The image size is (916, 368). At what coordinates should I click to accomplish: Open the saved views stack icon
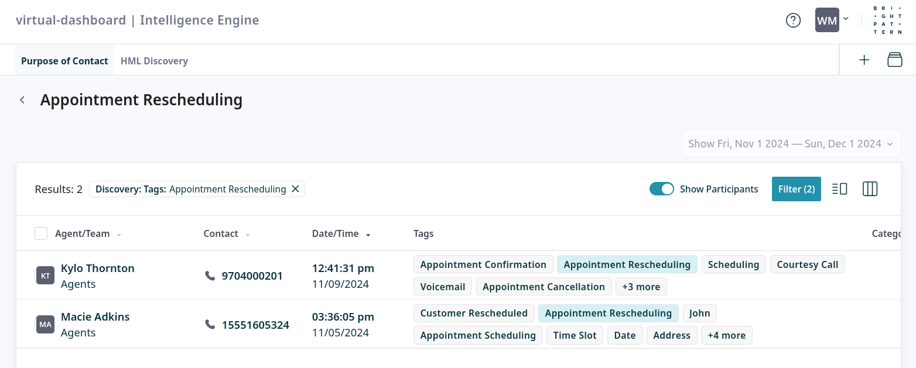[x=894, y=60]
